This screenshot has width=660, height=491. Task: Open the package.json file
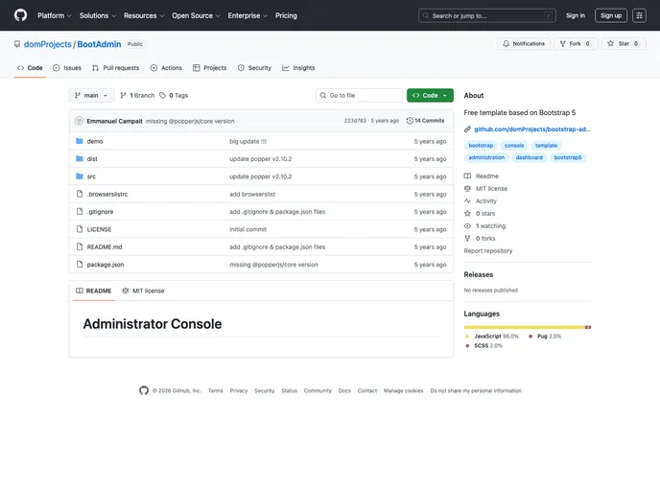tap(106, 265)
